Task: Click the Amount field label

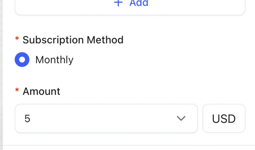Action: [x=42, y=91]
